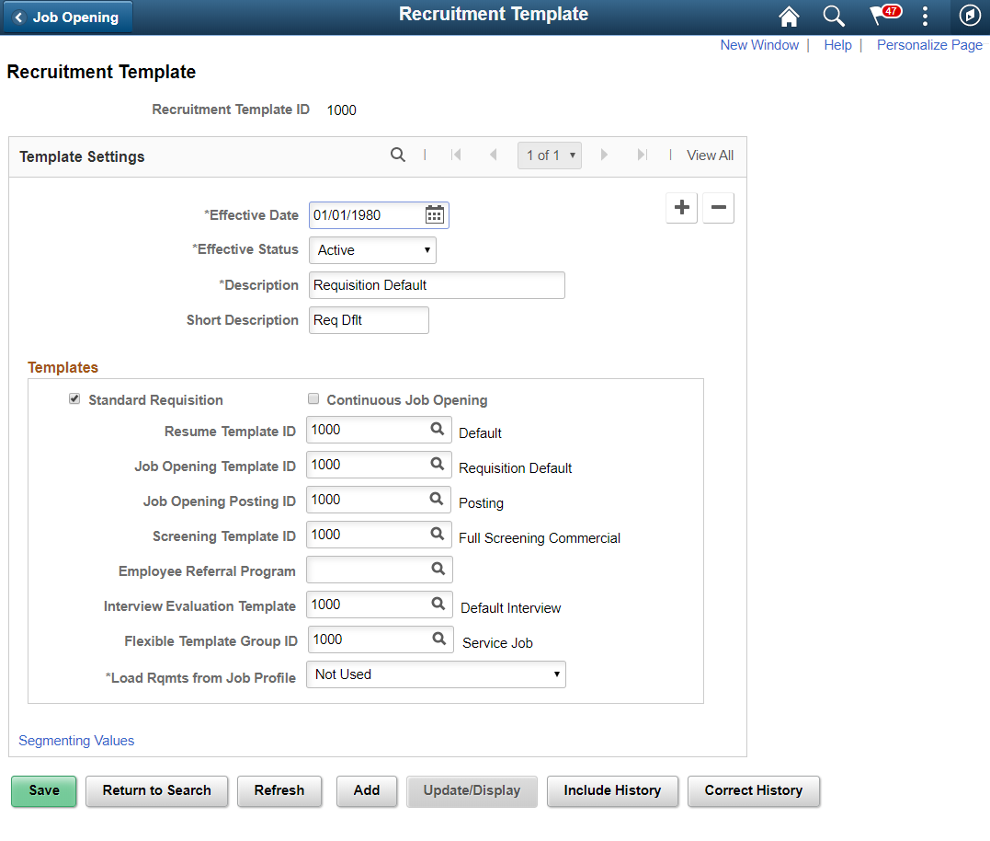The image size is (990, 841).
Task: Click the Add button
Action: pyautogui.click(x=366, y=791)
